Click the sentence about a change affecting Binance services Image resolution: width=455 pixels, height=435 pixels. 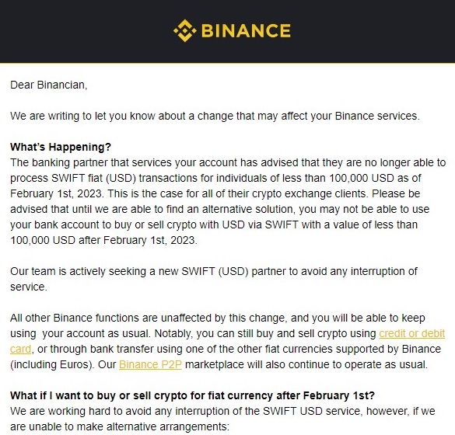tap(215, 116)
